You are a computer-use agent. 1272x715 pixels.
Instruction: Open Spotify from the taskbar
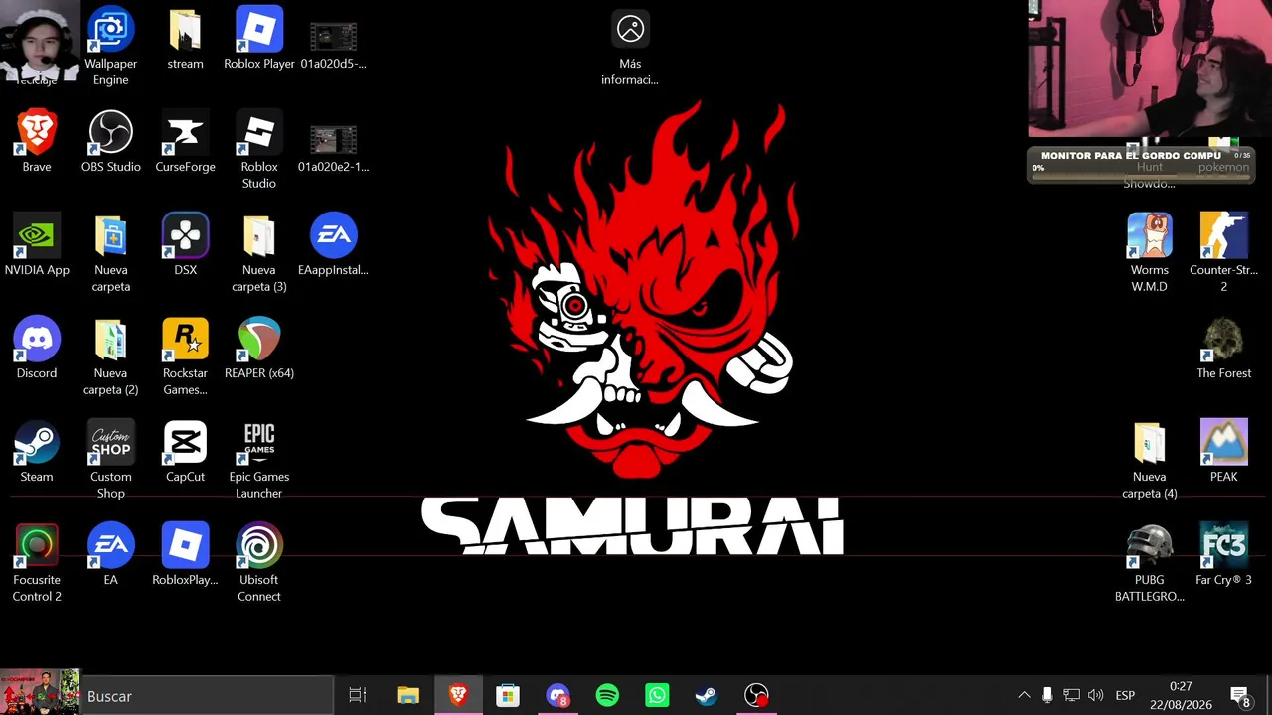[x=607, y=696]
